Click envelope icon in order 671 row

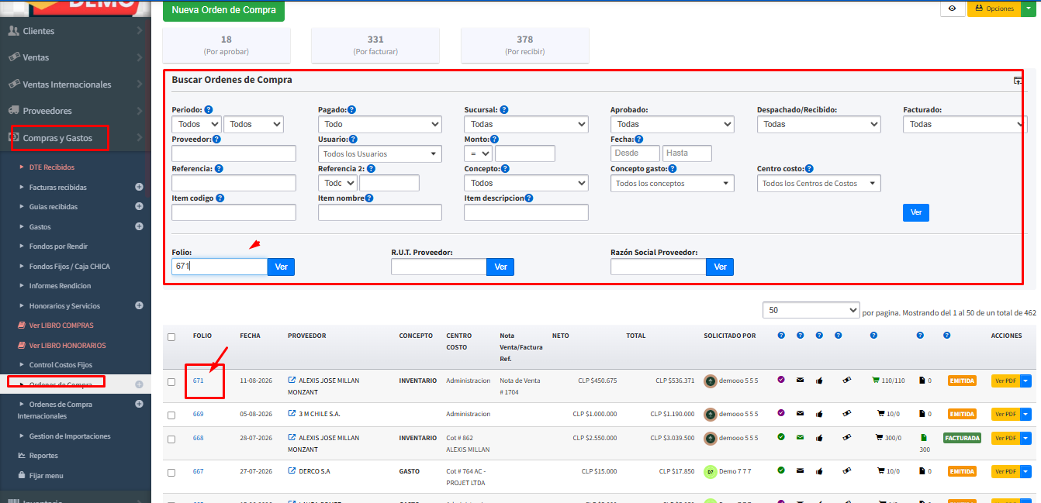(x=800, y=381)
